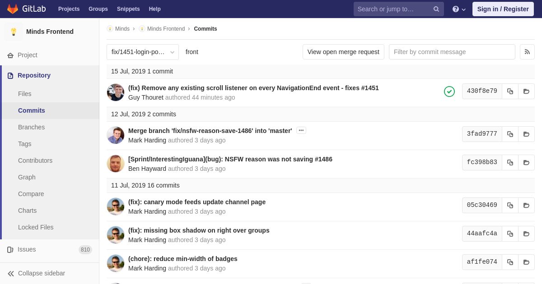Click Minds Frontend breadcrumb link
This screenshot has height=284, width=542.
pyautogui.click(x=166, y=29)
